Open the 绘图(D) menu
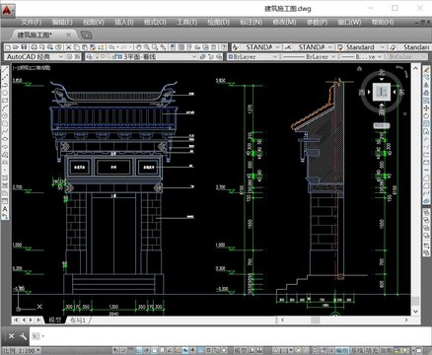 pos(218,23)
